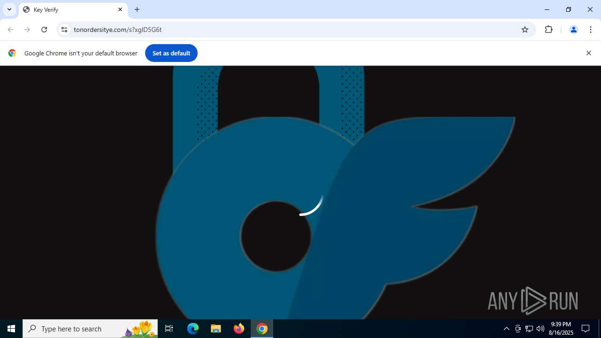Screen dimensions: 601x338
Task: Open File Explorer from taskbar
Action: pyautogui.click(x=216, y=329)
